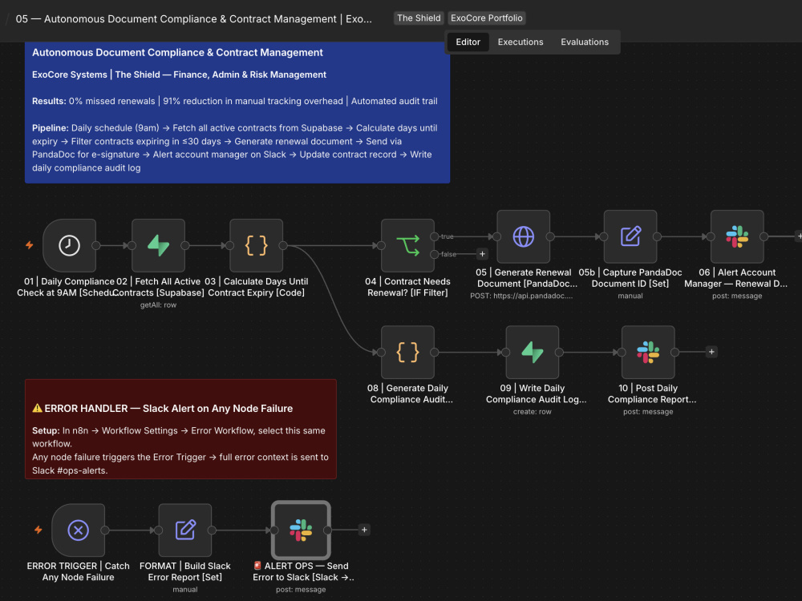Click the '08 | Generate Daily Compliance Audit...' label
This screenshot has width=802, height=601.
click(411, 394)
